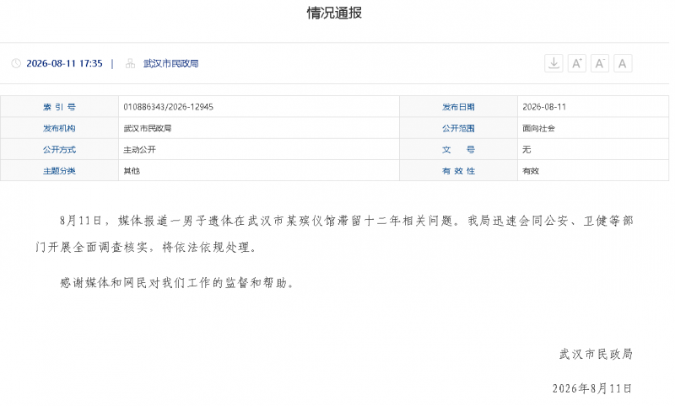Screen dimensions: 675x406
Task: Select the validity value 有效
Action: [531, 170]
